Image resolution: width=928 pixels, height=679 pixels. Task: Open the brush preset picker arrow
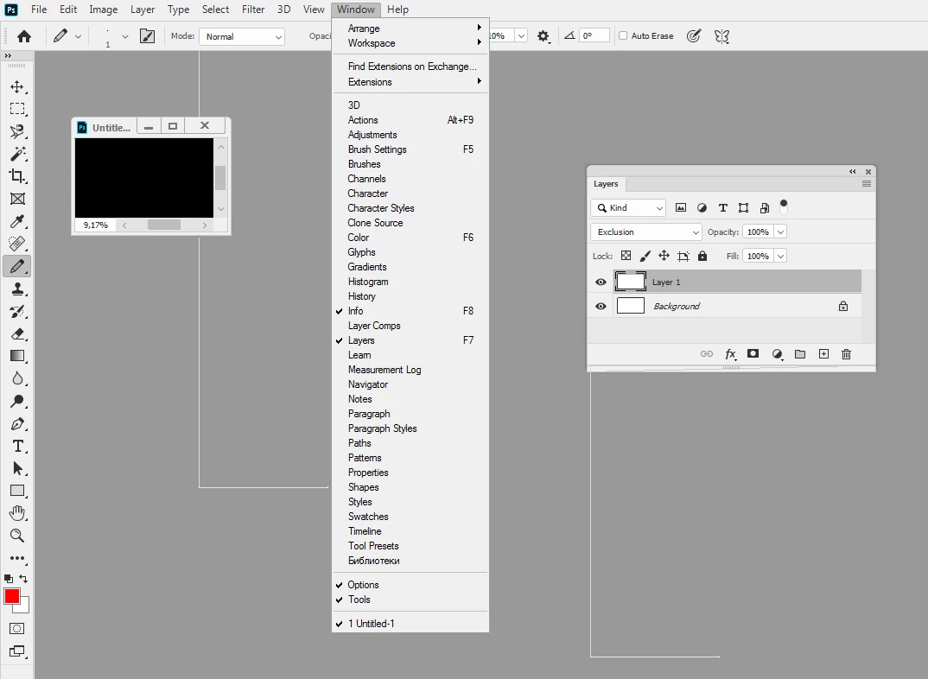point(125,36)
